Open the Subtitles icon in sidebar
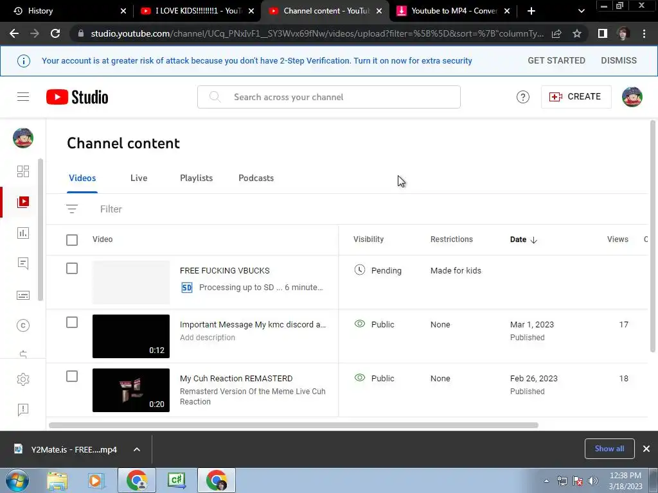This screenshot has height=493, width=658. (23, 295)
